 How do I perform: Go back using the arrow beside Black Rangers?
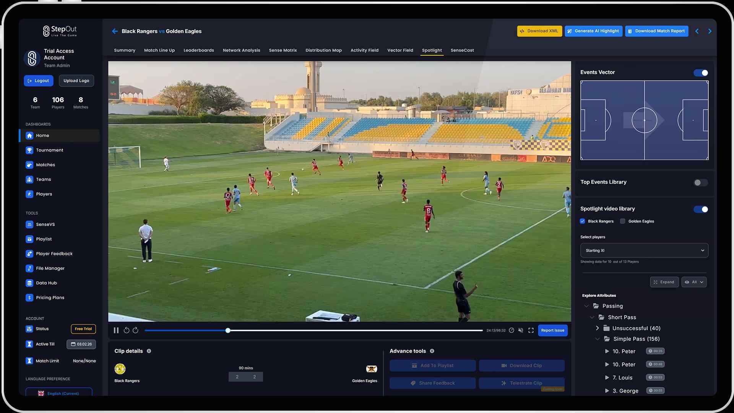pos(115,31)
